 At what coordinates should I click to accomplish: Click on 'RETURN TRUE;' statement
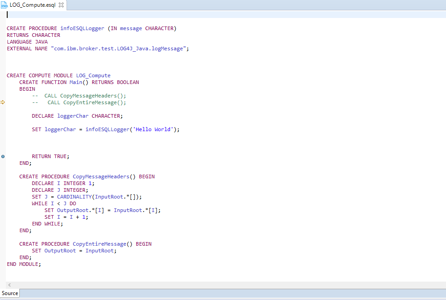(x=51, y=157)
